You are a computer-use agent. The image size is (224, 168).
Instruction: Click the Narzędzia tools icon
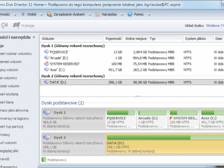click(98, 15)
